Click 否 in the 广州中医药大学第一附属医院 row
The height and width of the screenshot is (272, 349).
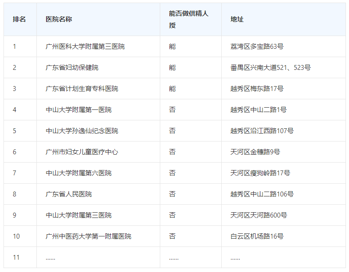click(172, 236)
